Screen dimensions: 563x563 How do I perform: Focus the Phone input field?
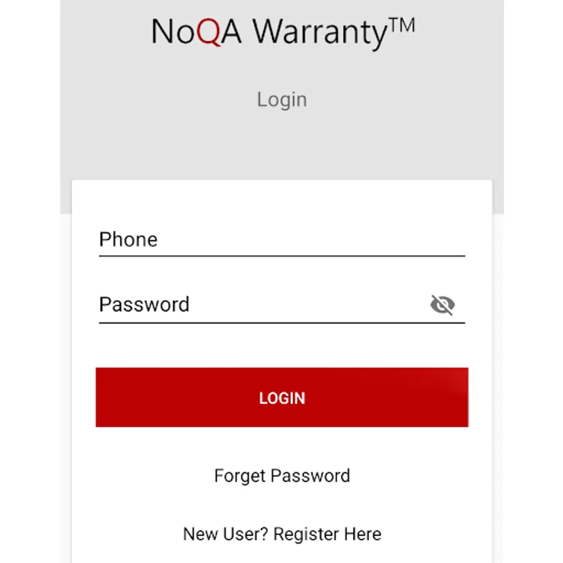(282, 240)
